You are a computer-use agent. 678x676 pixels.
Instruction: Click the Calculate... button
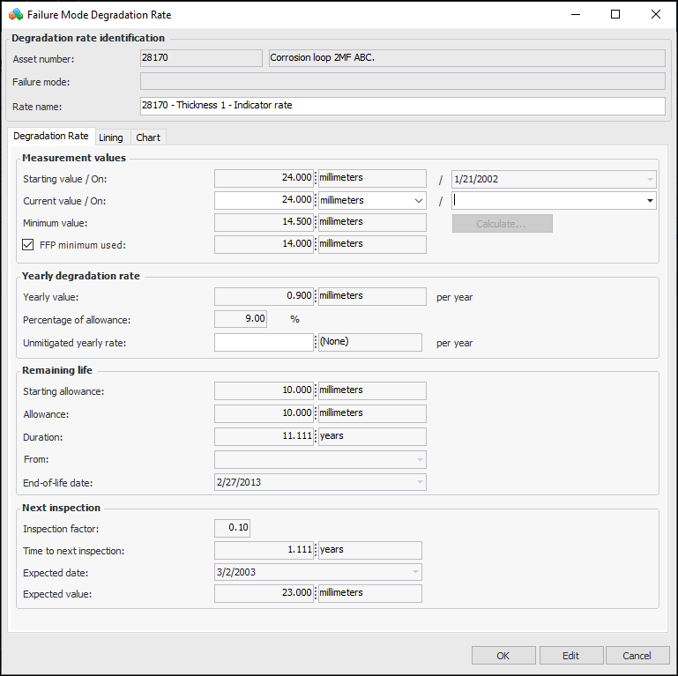click(x=502, y=224)
